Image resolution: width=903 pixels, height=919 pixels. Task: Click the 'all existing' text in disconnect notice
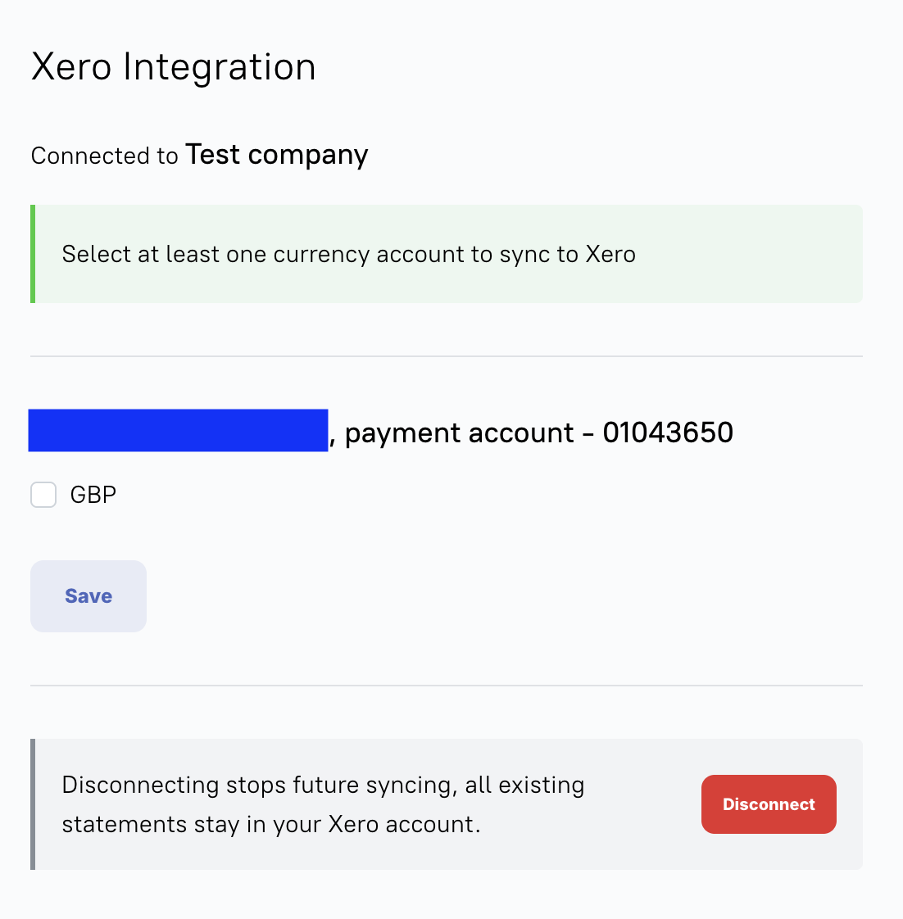point(524,785)
